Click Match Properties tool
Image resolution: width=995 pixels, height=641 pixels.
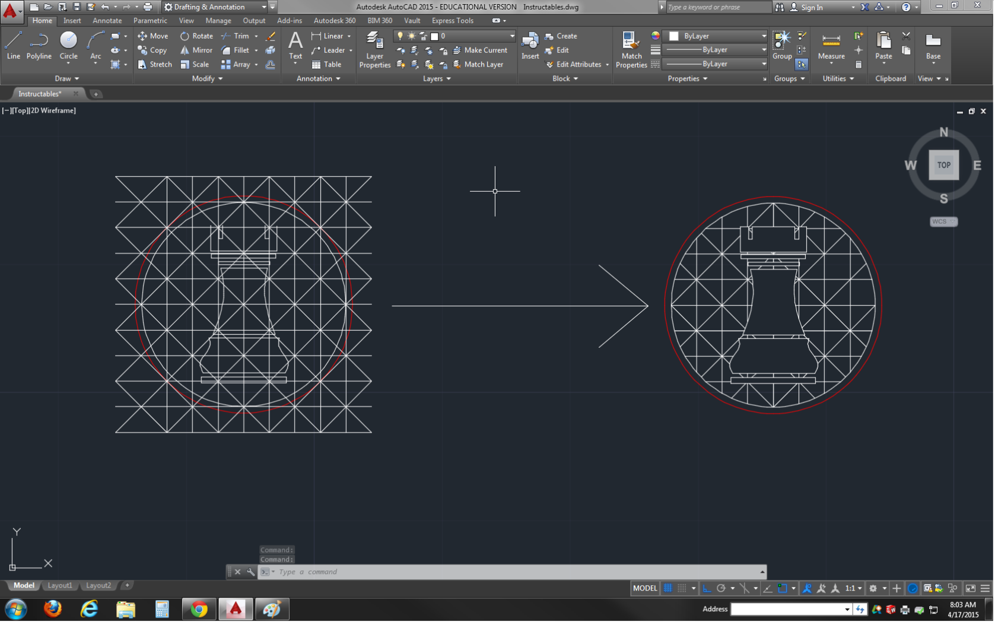pyautogui.click(x=631, y=50)
